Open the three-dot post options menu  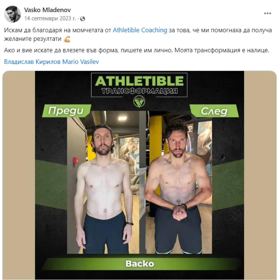[x=267, y=13]
